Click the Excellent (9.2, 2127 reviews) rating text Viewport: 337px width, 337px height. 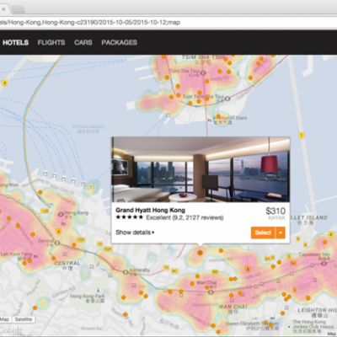coord(185,217)
